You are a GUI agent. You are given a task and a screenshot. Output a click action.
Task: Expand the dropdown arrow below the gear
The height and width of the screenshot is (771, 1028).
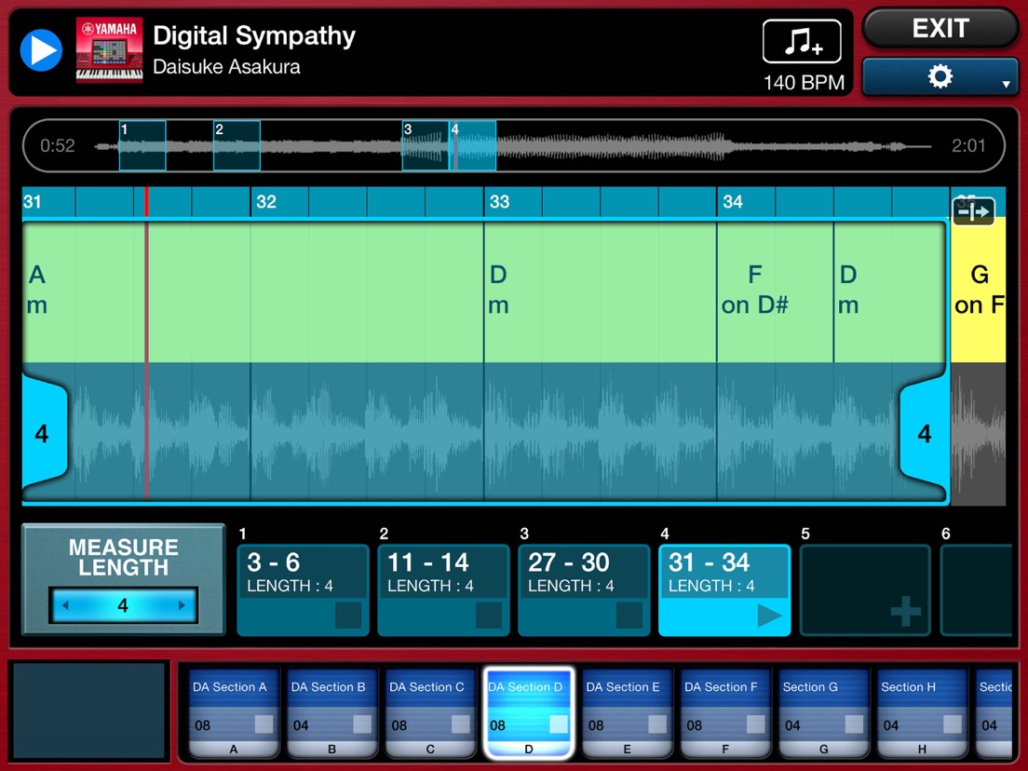[1007, 84]
